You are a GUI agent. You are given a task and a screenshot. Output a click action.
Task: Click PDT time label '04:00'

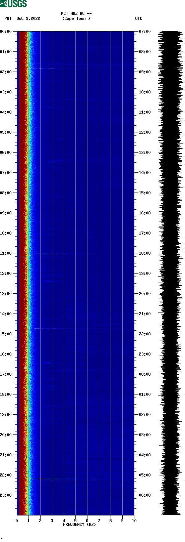6,112
